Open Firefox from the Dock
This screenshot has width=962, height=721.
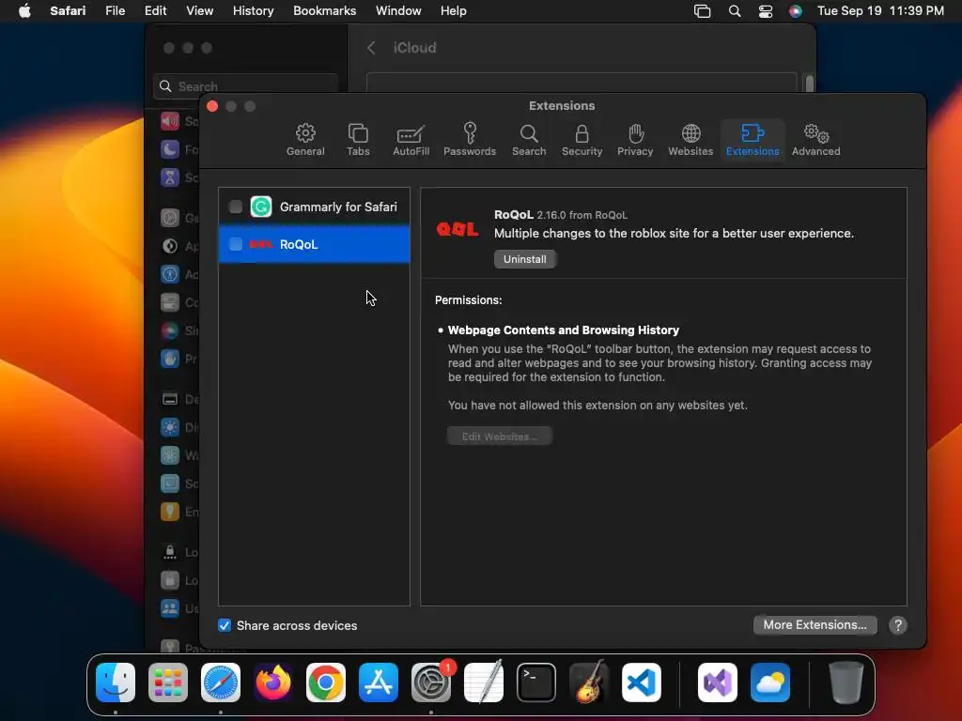pyautogui.click(x=273, y=683)
